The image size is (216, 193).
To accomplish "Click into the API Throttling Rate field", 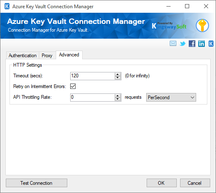I will coord(93,98).
